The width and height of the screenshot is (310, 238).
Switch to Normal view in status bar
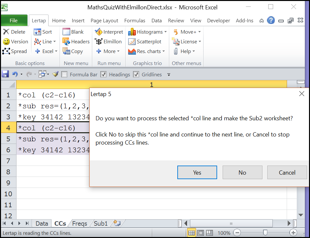click(191, 233)
